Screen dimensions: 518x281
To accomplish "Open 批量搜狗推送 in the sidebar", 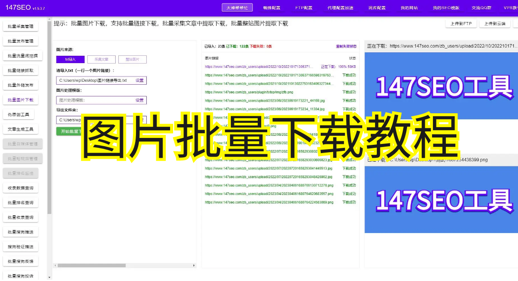I will point(20,232).
